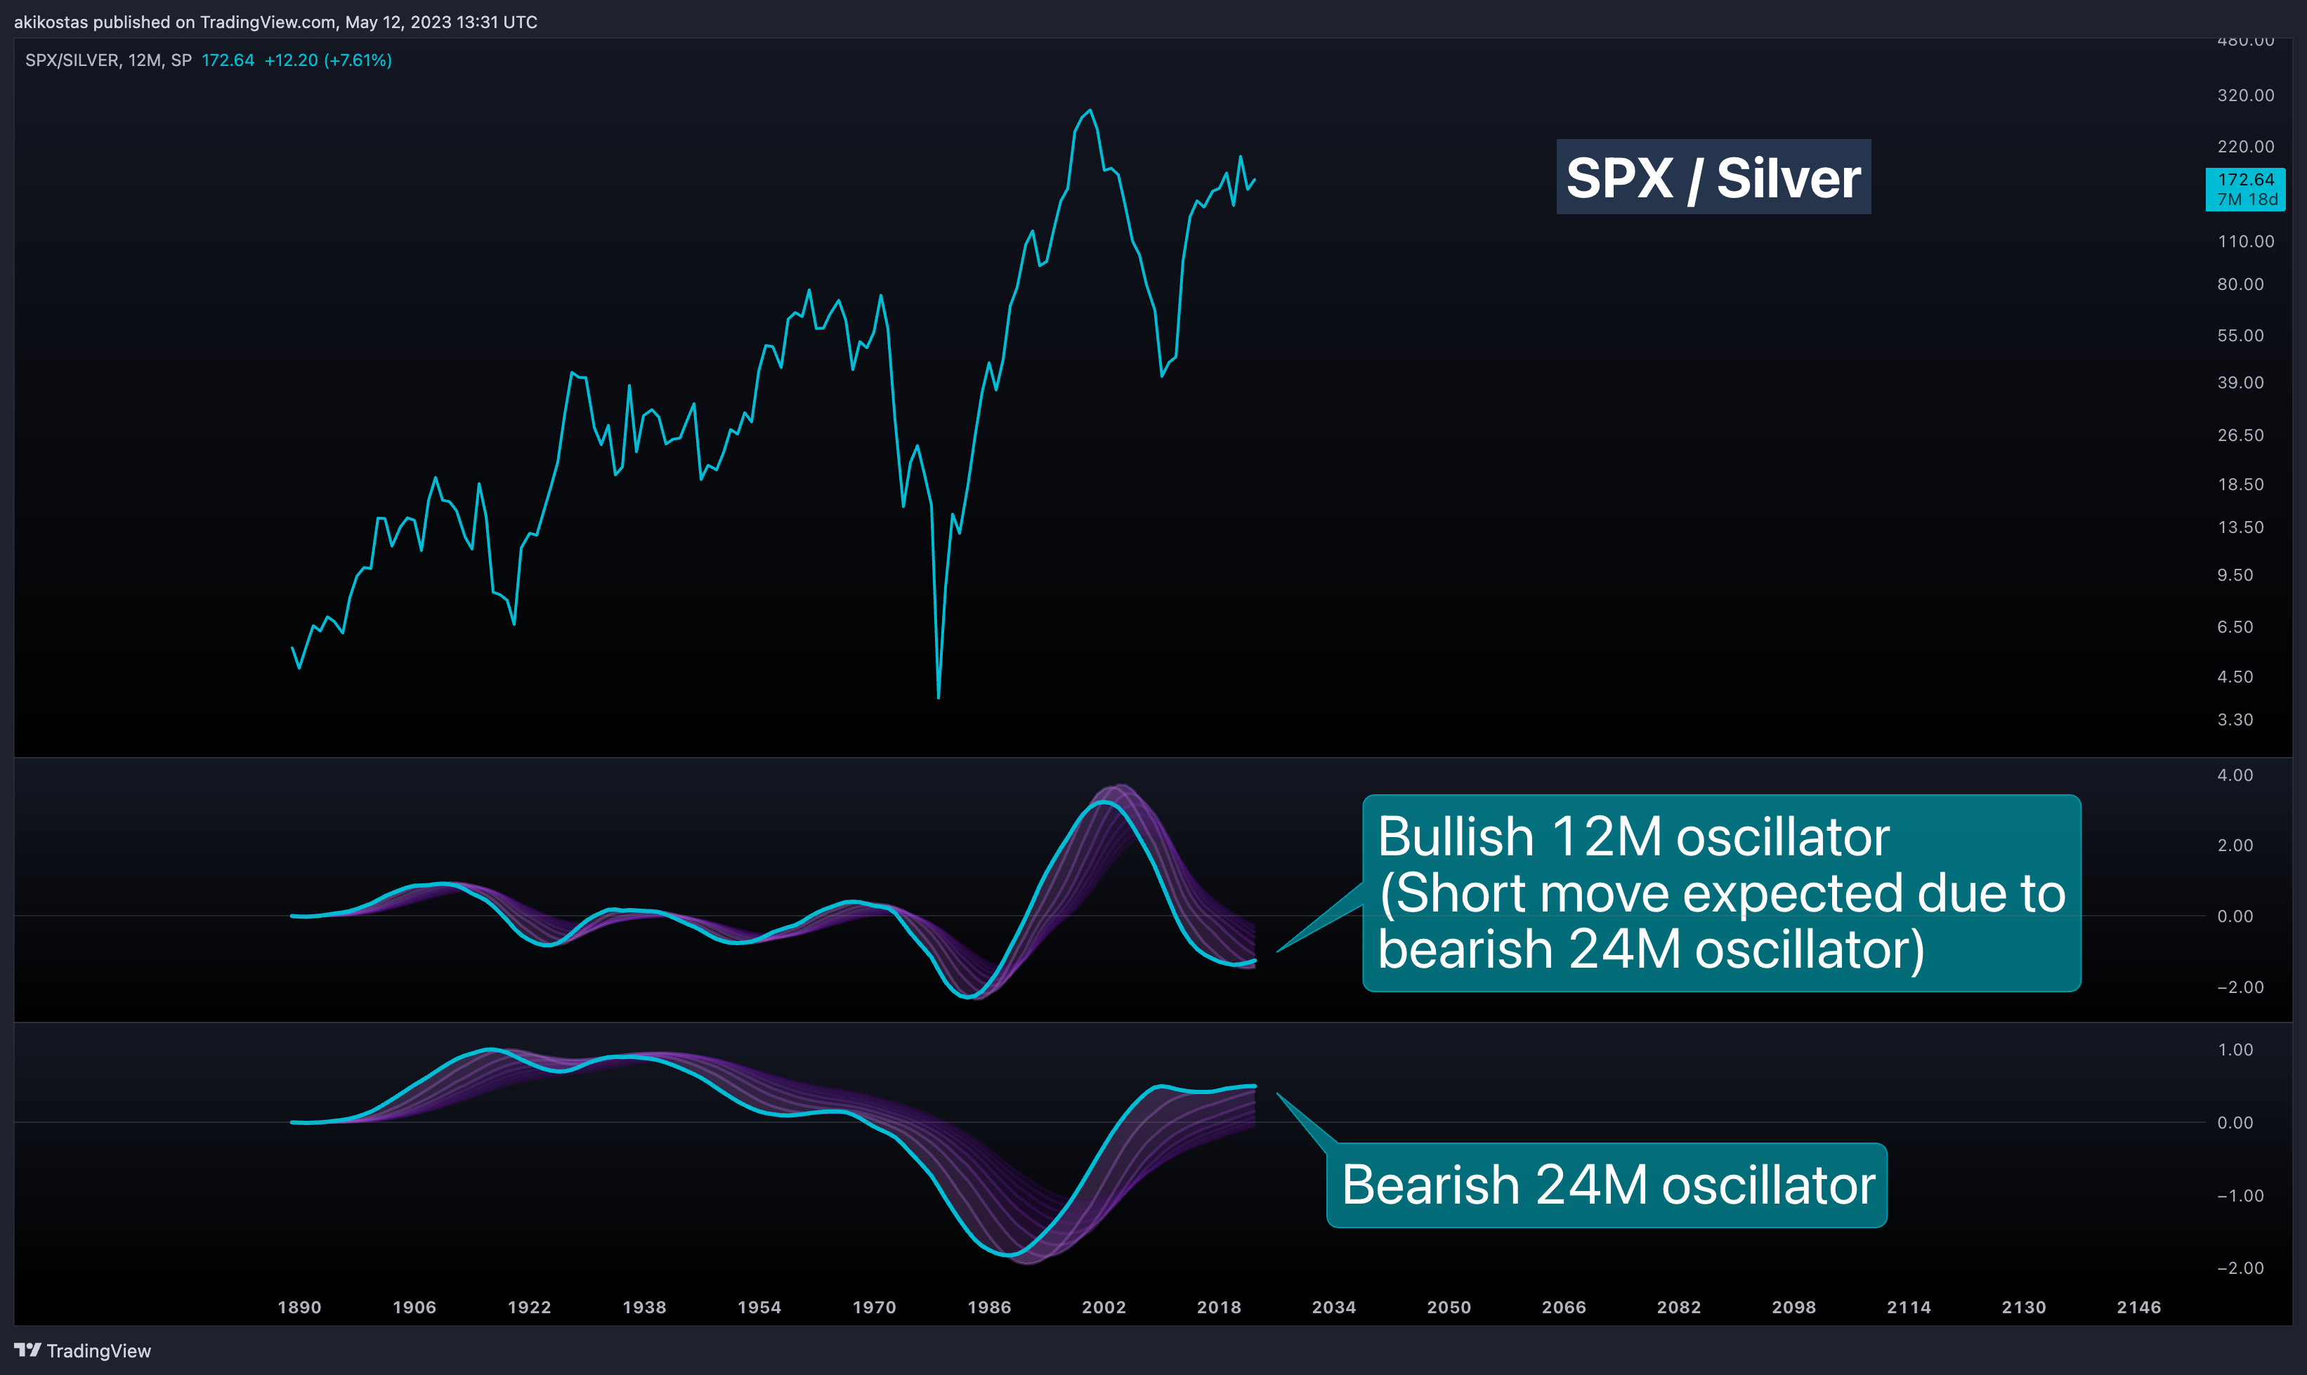This screenshot has height=1375, width=2307.
Task: Click the 2018 year on time axis
Action: [x=1219, y=1308]
